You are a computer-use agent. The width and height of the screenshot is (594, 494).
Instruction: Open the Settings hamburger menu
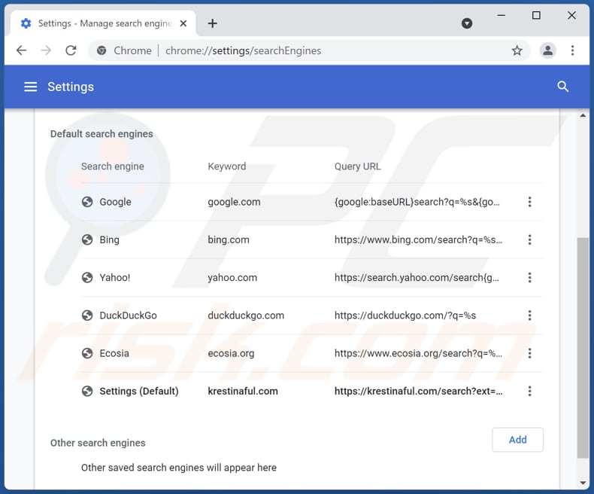(30, 87)
